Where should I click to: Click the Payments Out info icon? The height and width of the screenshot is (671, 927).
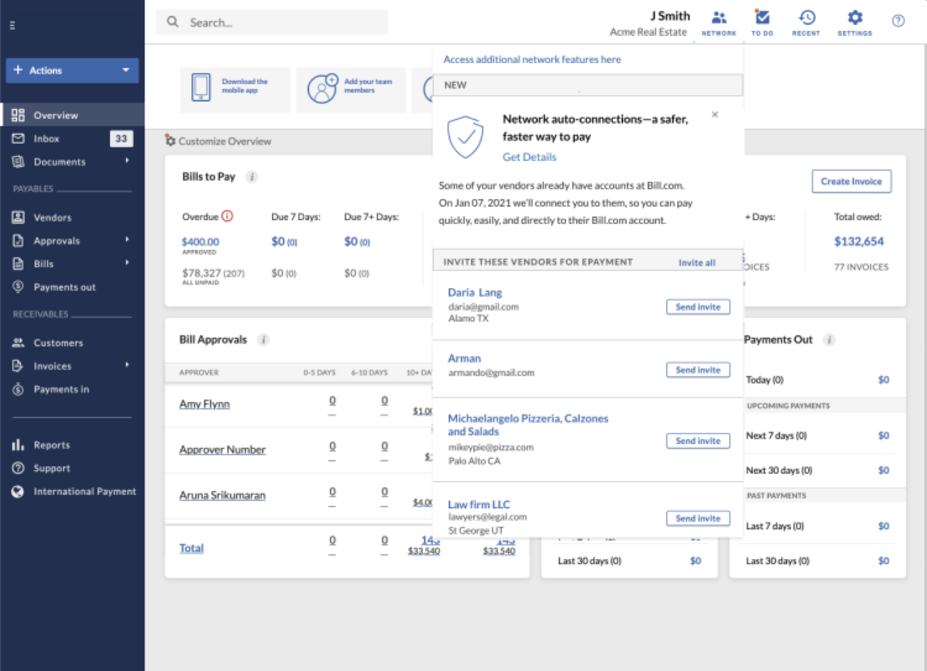click(829, 340)
